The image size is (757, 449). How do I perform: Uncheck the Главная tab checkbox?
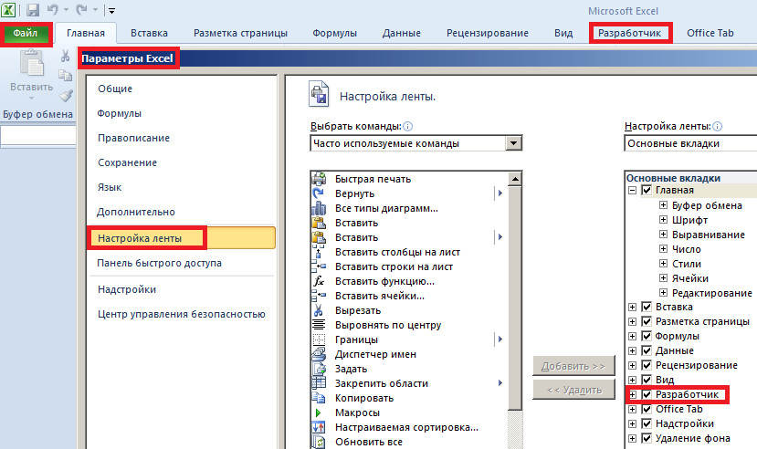click(647, 190)
